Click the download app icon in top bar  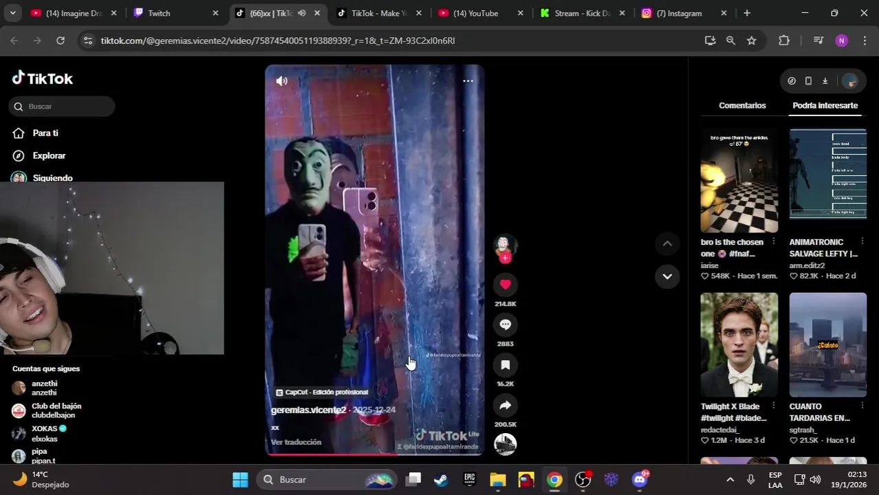(x=825, y=81)
